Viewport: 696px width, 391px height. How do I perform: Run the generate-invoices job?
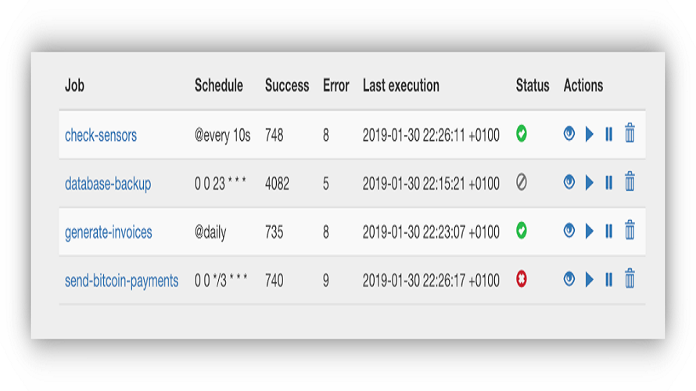tap(590, 231)
